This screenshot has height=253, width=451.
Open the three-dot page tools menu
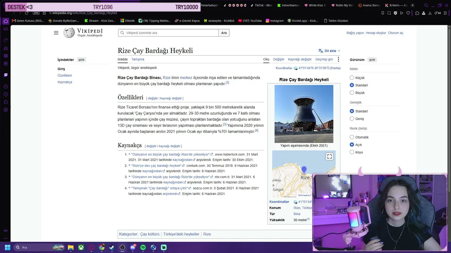point(338,59)
